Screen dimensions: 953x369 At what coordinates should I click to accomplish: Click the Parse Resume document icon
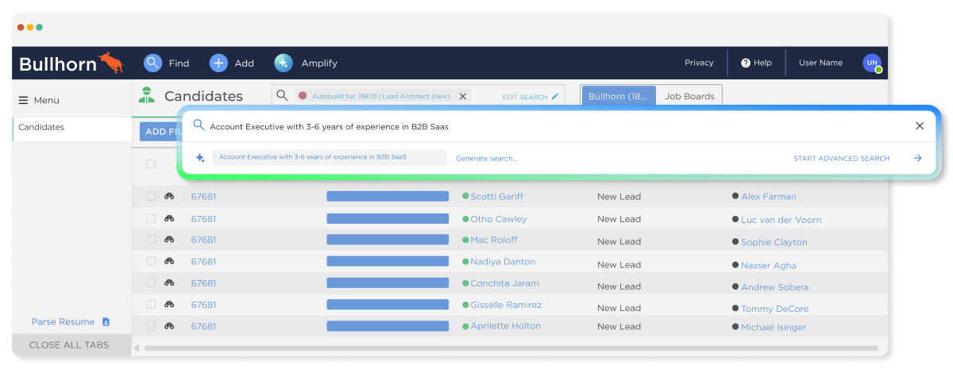click(106, 322)
